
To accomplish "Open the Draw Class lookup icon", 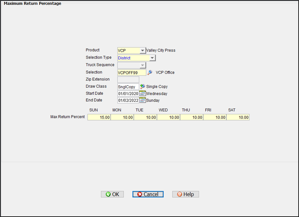I will click(143, 86).
